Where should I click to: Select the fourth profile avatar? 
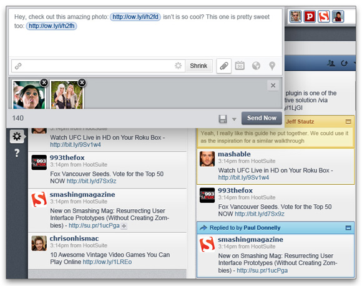click(x=338, y=16)
